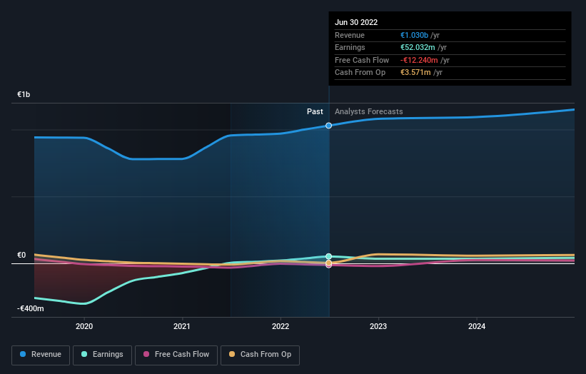Click the €1b y-axis label
586x374 pixels.
[24, 94]
